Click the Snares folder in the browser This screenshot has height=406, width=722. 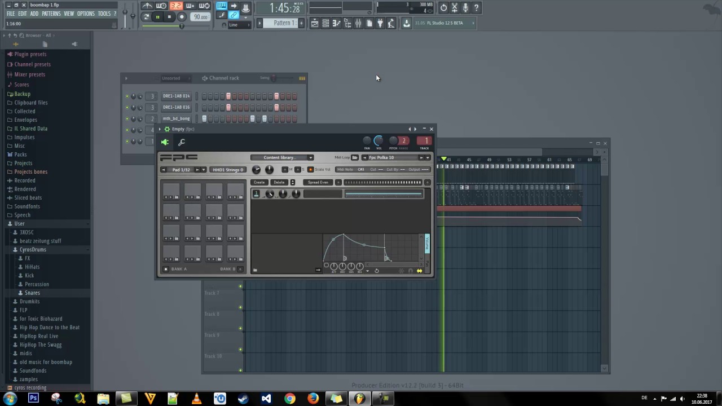pos(32,293)
